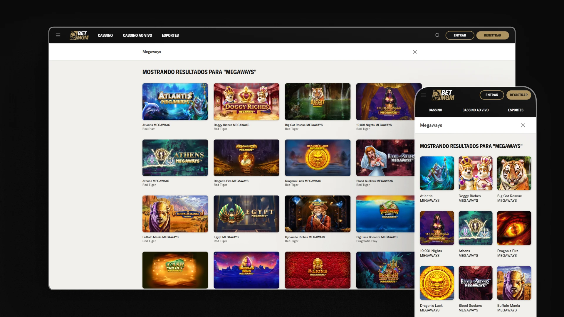Clear the desktop Megaways search with X
Screen dimensions: 564x317
pos(415,52)
